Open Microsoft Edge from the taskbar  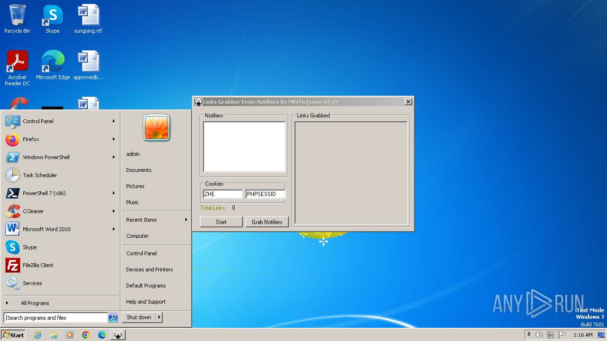(102, 335)
